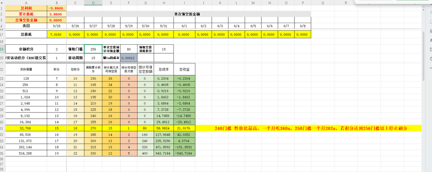The image size is (432, 172).
Task: Select row header 31
Action: (2, 128)
